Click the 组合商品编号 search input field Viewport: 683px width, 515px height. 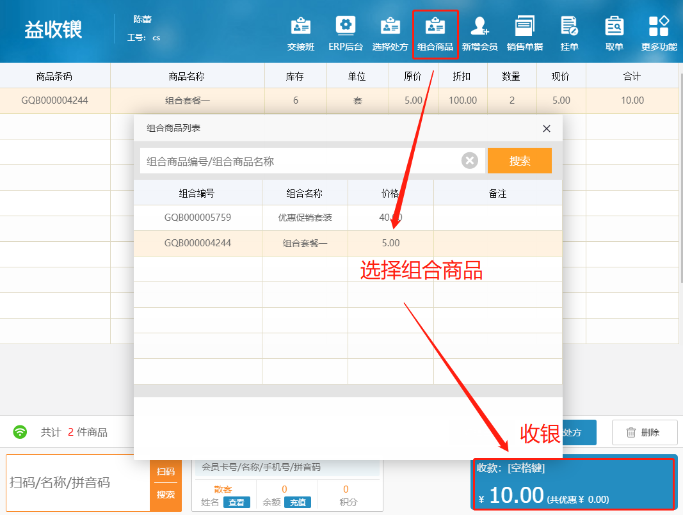(x=301, y=161)
